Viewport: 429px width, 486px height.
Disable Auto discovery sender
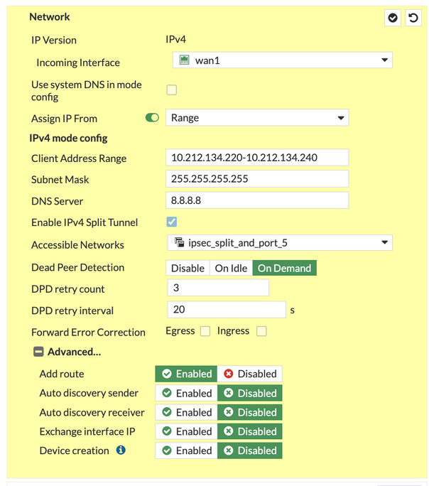[249, 393]
